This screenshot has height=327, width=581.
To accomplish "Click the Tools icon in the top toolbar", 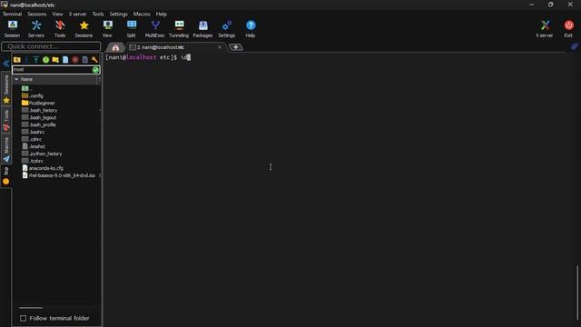I will 60,28.
